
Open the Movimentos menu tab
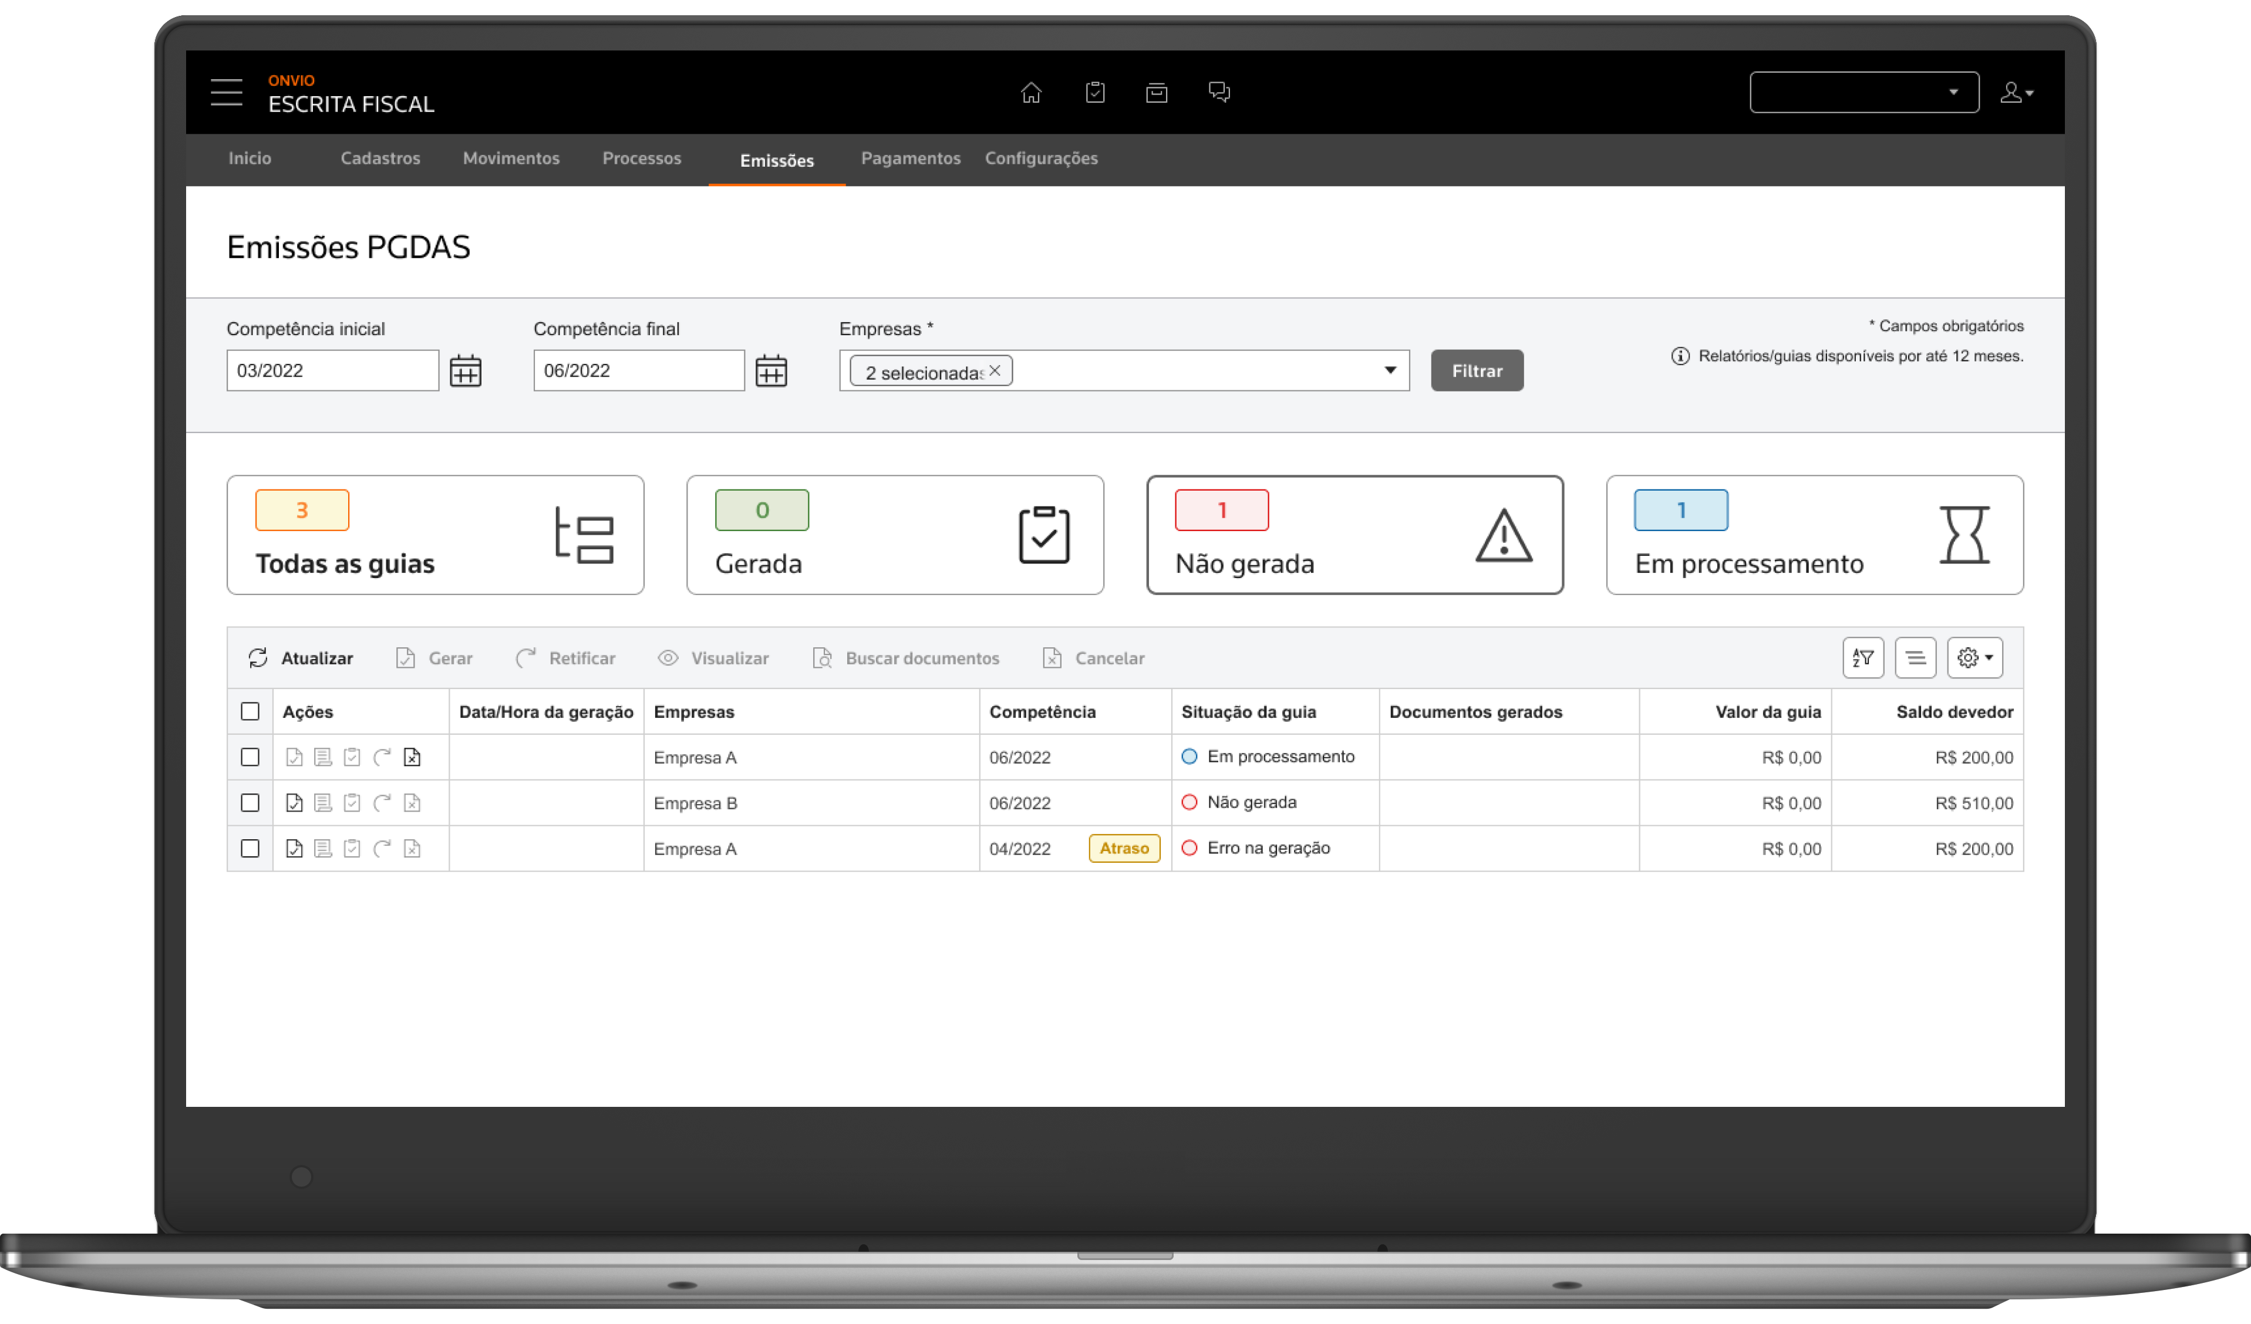pyautogui.click(x=511, y=158)
